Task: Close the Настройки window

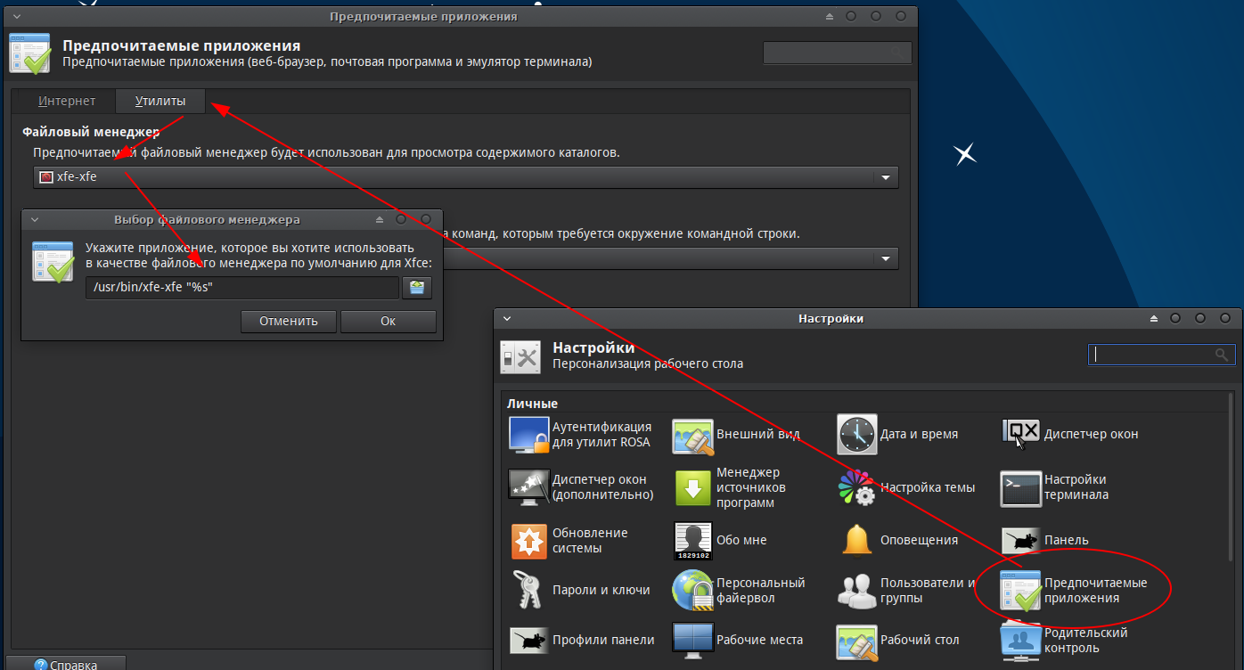Action: point(1225,318)
